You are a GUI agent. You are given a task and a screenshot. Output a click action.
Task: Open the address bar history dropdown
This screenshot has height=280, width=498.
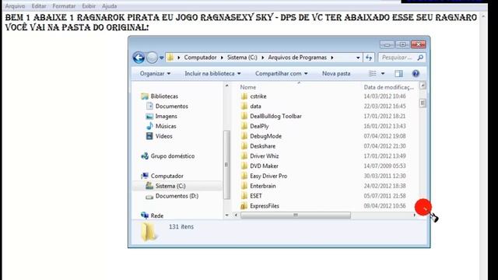tap(358, 58)
